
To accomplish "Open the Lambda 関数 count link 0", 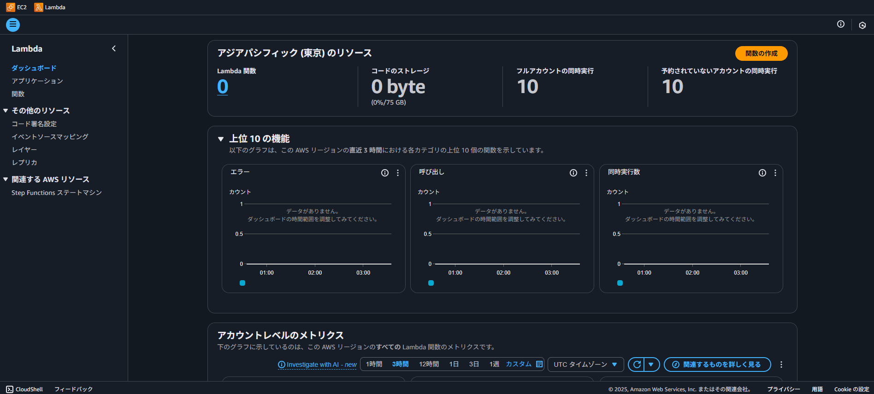I will [223, 87].
